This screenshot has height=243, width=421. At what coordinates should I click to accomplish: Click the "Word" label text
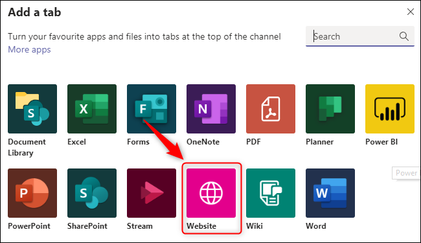click(316, 226)
